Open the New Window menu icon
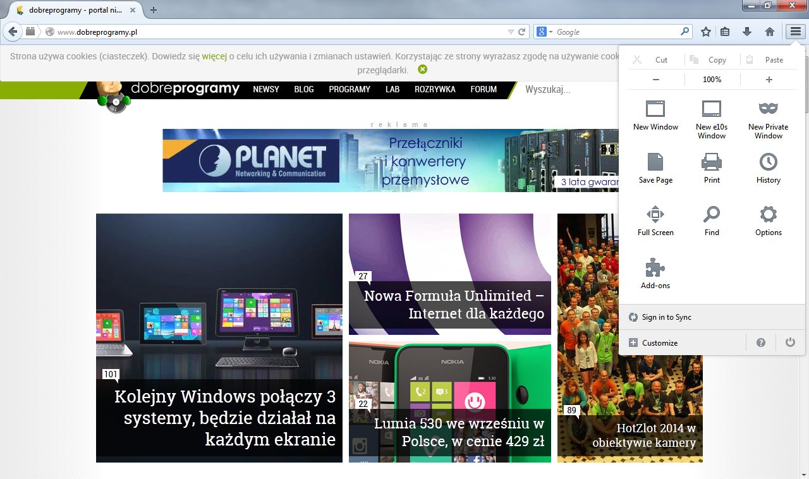 pos(655,114)
